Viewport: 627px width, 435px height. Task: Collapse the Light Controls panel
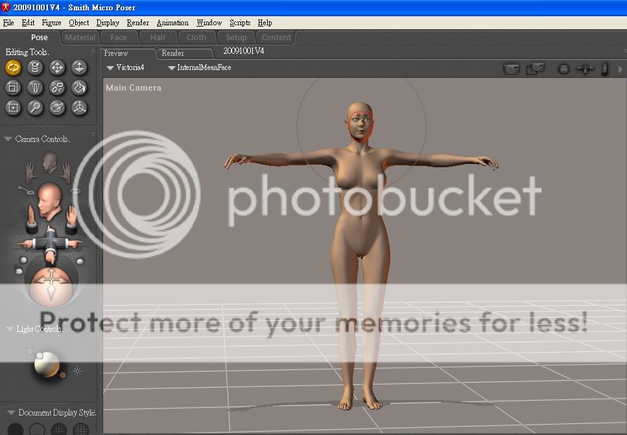9,329
